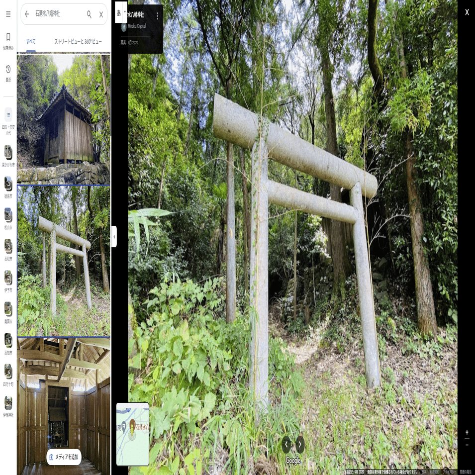
Task: Open the プライバシー privacy link
Action: [x=449, y=472]
